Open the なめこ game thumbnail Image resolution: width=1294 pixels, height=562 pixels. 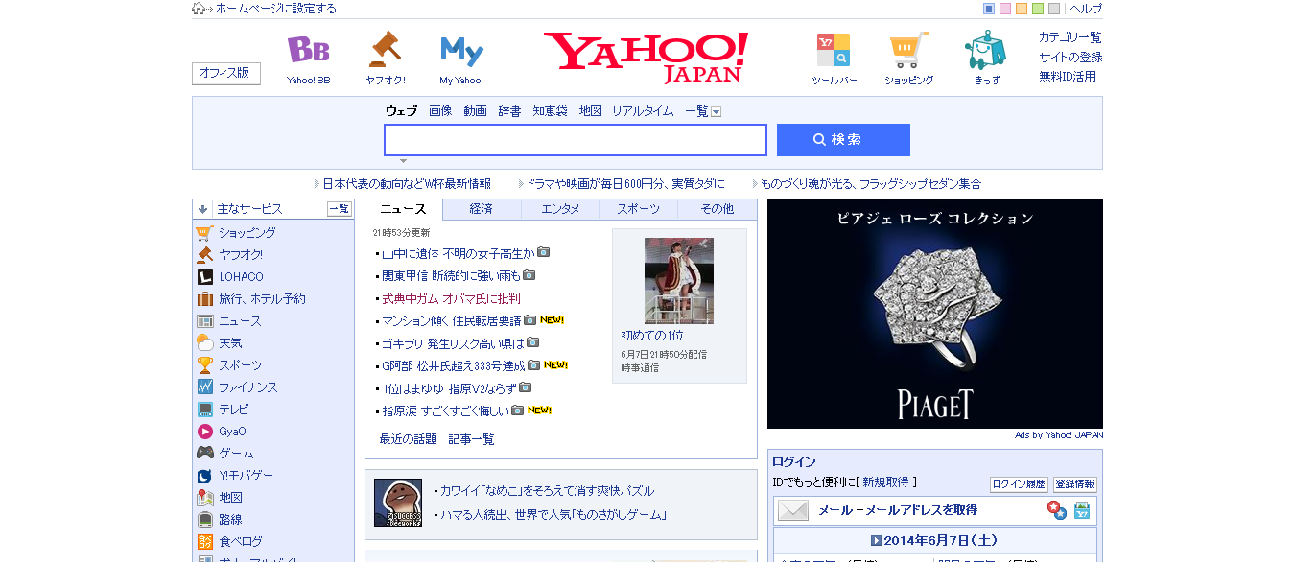point(398,503)
